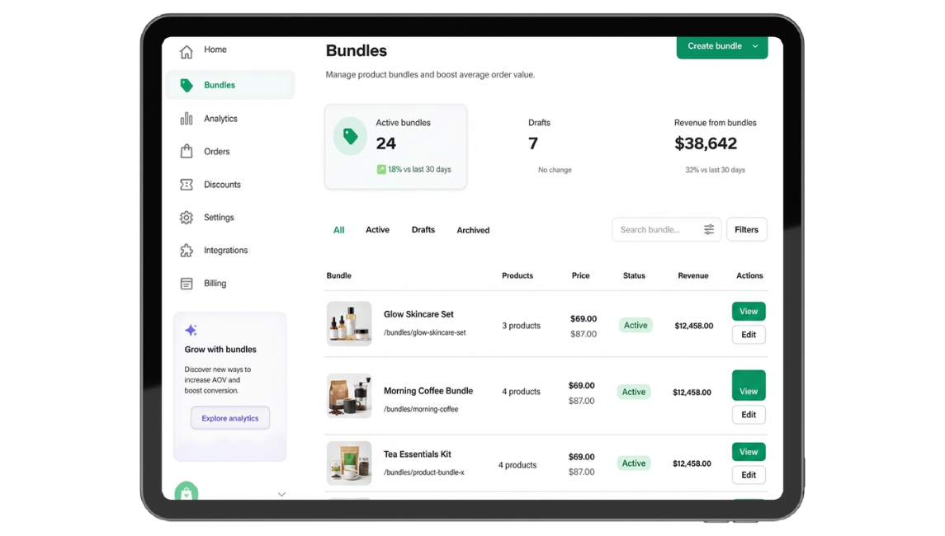Click the Billing document icon
Image resolution: width=945 pixels, height=536 pixels.
click(x=187, y=284)
